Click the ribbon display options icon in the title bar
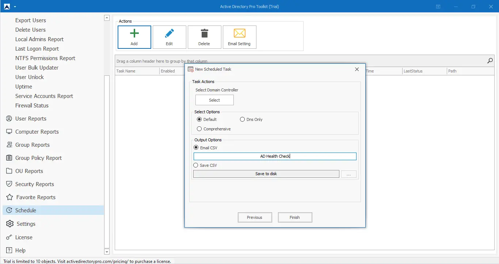Viewport: 499px width, 264px height. 438,7
